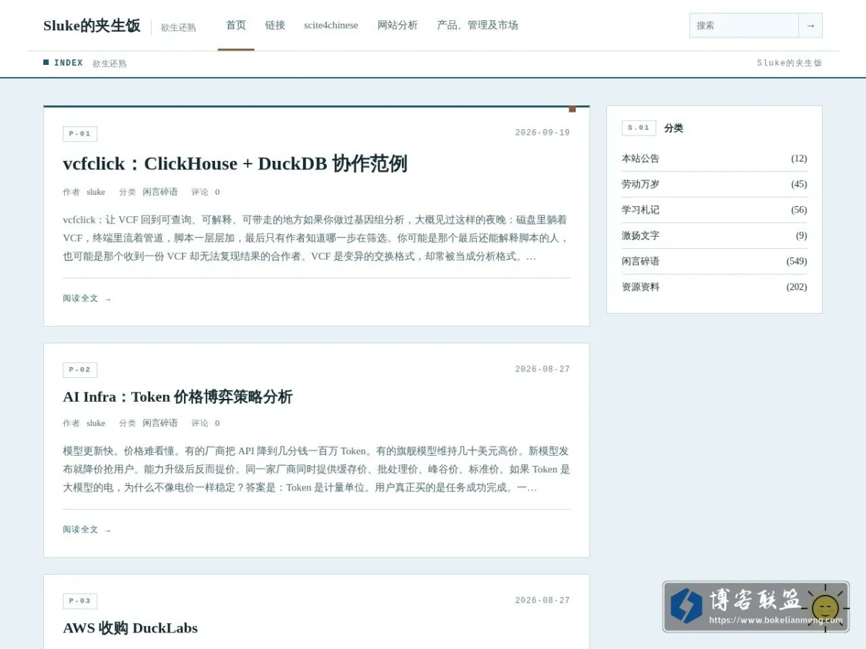Screen dimensions: 866x649
Task: Click the Sluke的夹生饭 text at breadcrumb right
Action: click(x=790, y=63)
